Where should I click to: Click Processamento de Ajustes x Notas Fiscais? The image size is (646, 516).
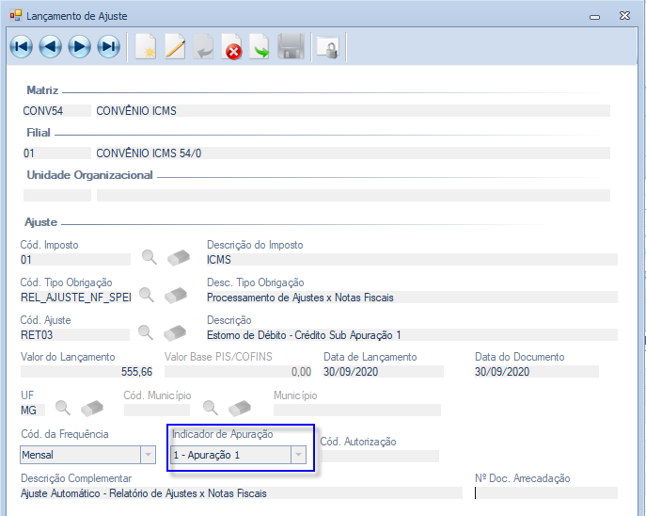pos(412,298)
